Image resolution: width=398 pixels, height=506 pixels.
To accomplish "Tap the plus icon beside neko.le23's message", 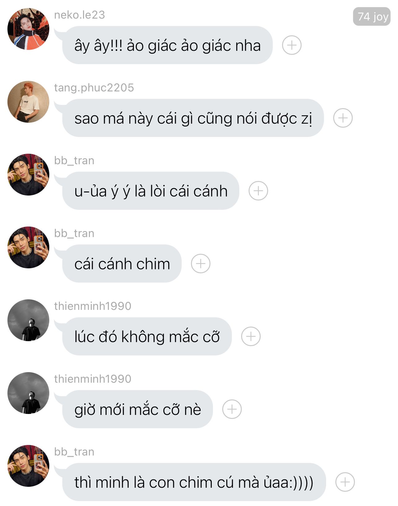I will (x=292, y=45).
